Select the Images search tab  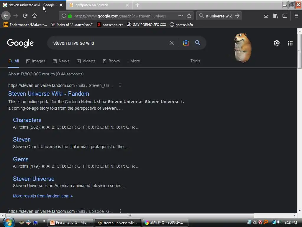click(36, 61)
